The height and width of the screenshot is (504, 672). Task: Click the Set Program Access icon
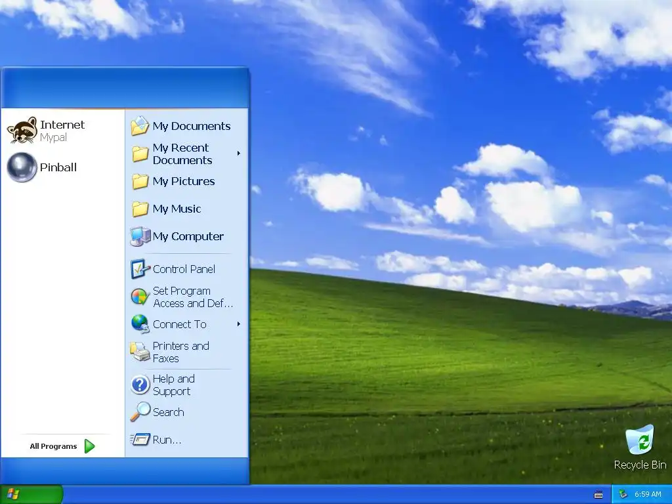pos(140,297)
